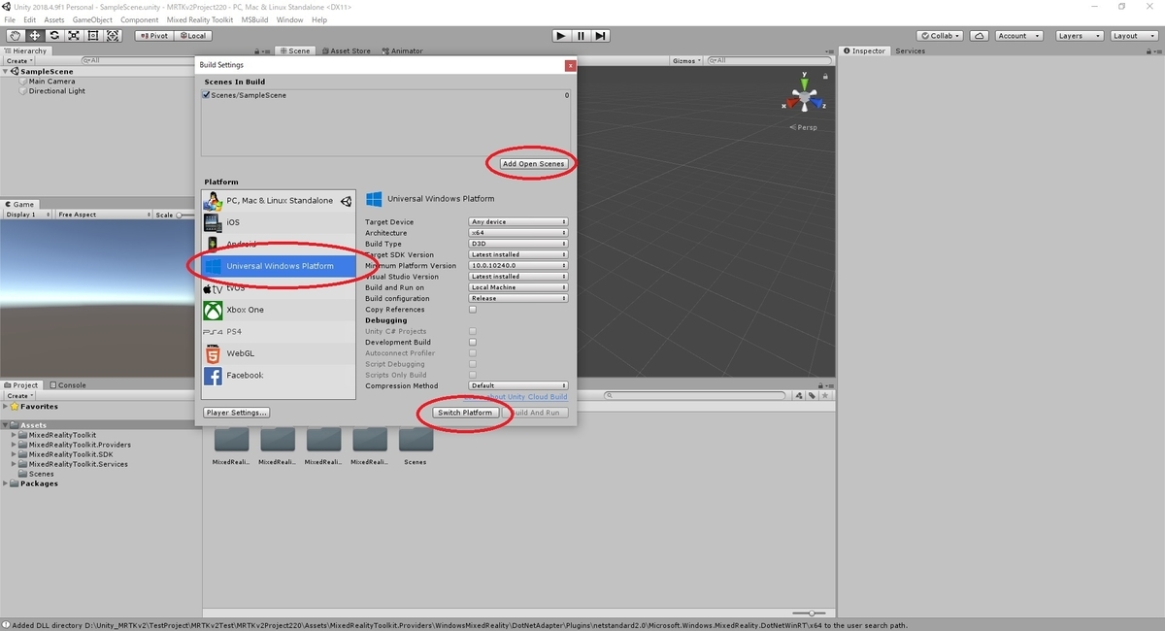Screen dimensions: 1165x631
Task: Close the Build Settings dialog
Action: click(571, 65)
